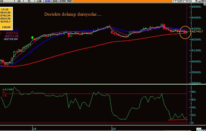Toggle the highlighted KHN button
Viewport: 206px width, 131px height.
coord(47,1)
